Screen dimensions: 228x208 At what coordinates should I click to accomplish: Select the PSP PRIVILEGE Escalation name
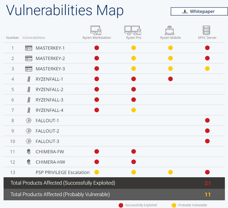(63, 172)
